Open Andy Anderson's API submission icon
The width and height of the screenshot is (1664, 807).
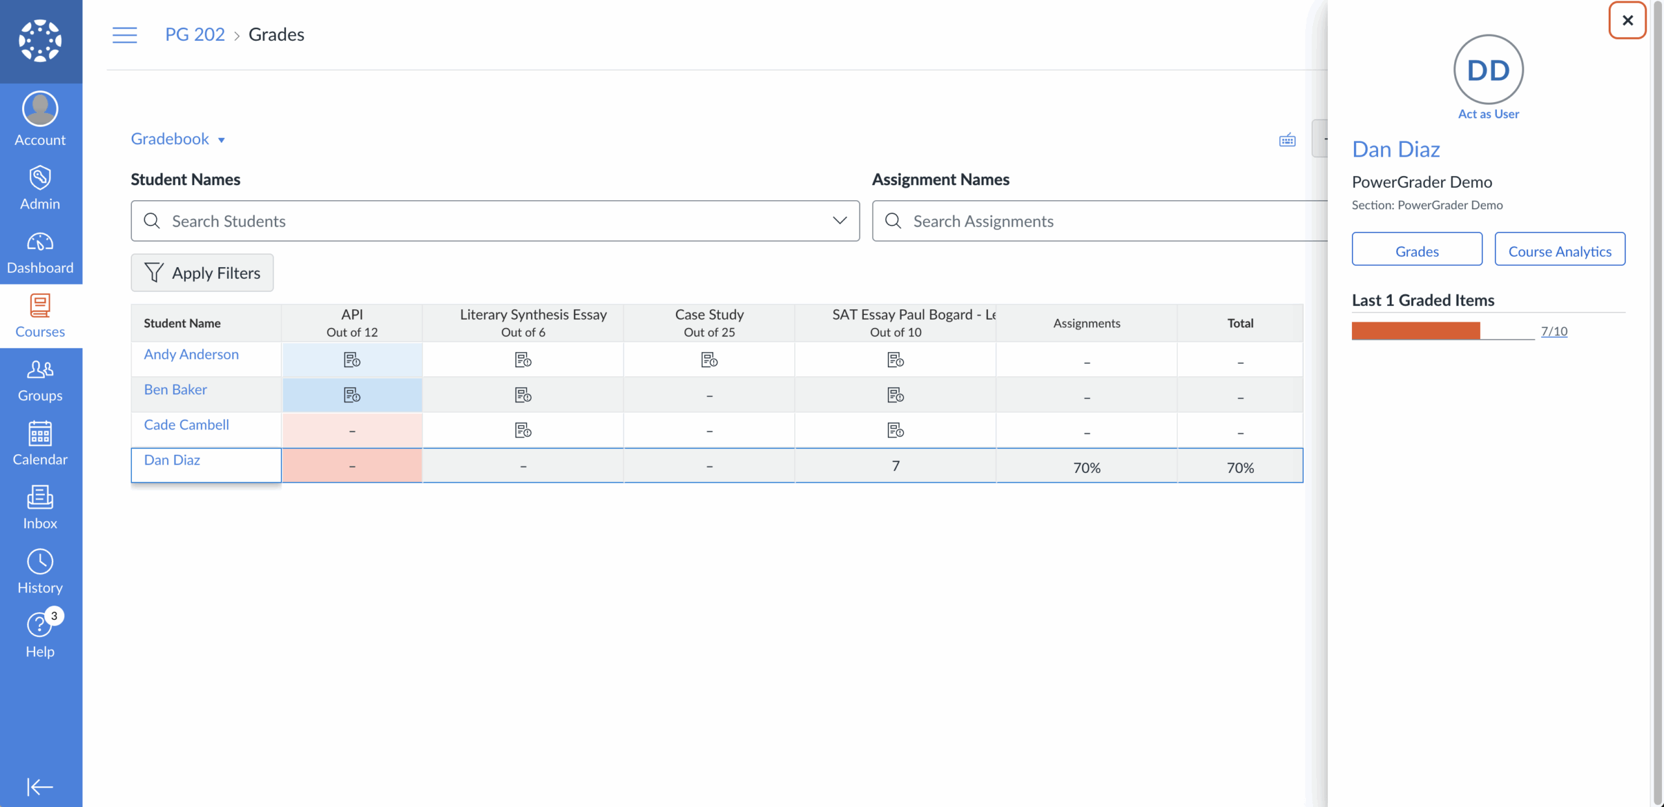tap(352, 360)
